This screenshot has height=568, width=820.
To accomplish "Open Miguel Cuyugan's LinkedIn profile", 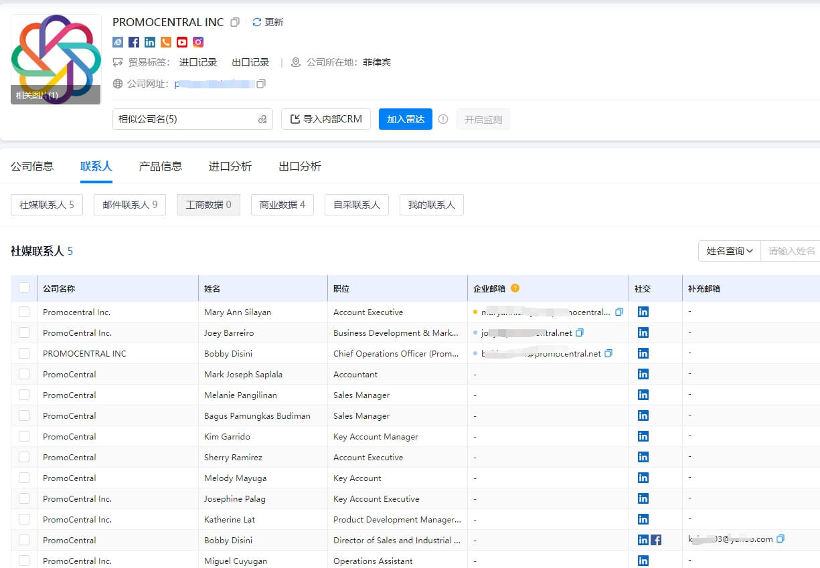I will (643, 561).
